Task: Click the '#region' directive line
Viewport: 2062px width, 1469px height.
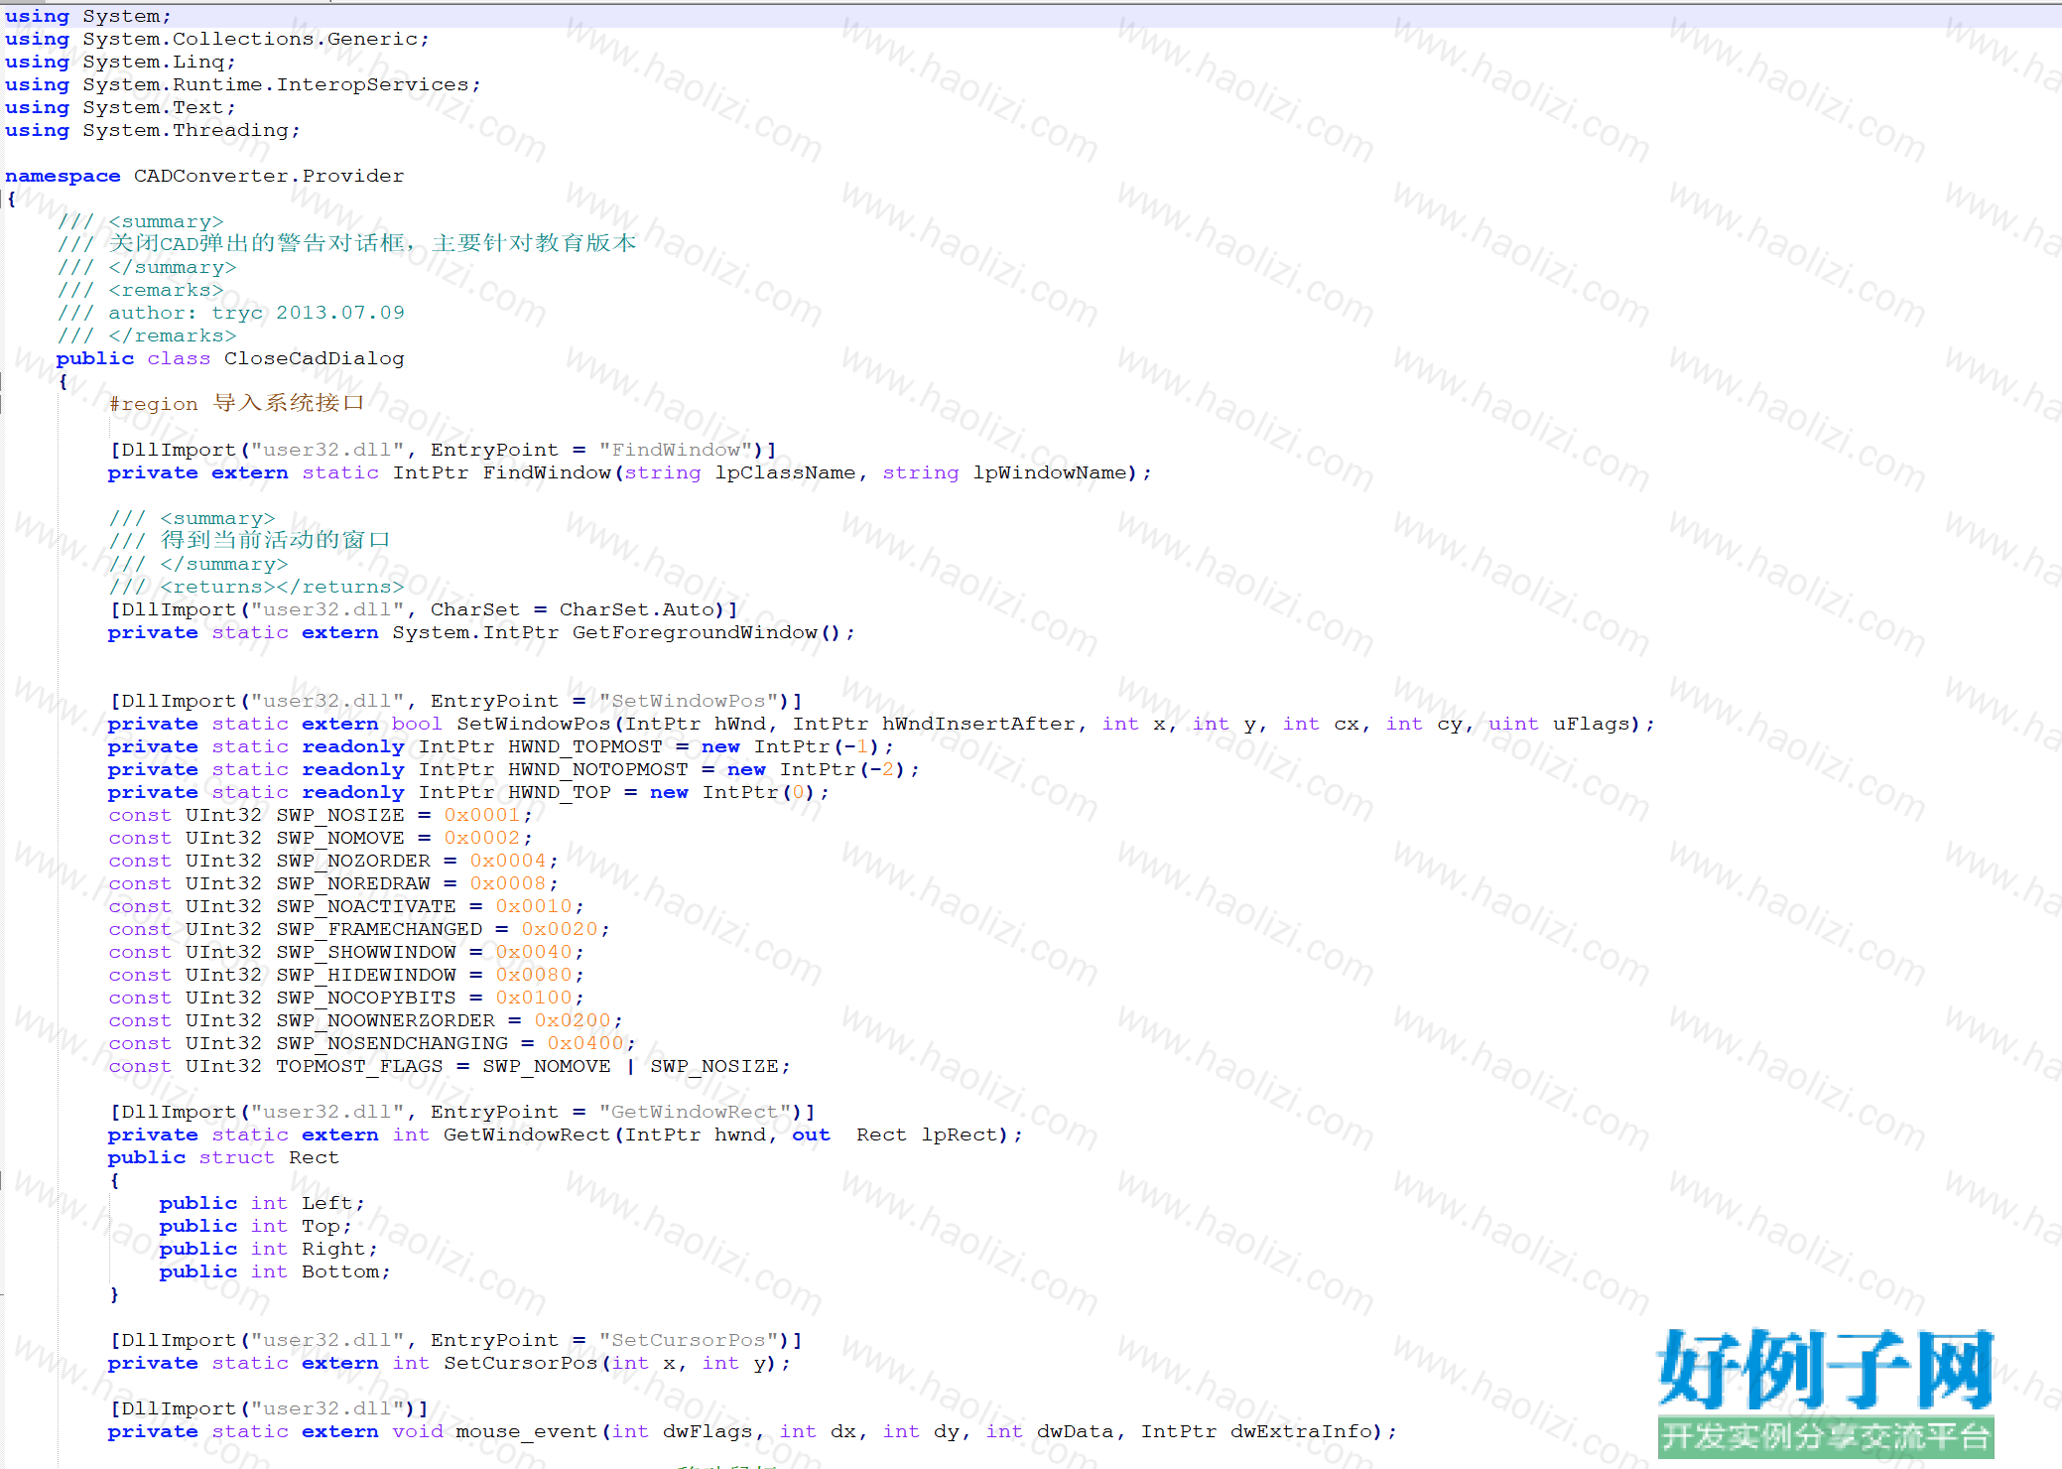Action: pyautogui.click(x=236, y=404)
